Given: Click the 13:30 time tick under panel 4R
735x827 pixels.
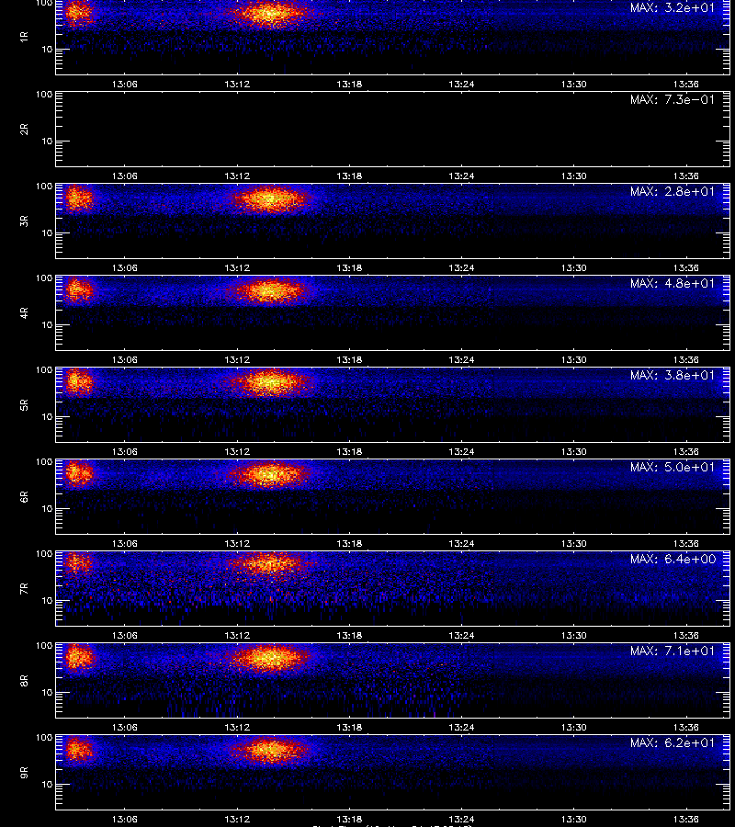Looking at the screenshot, I should click(573, 359).
